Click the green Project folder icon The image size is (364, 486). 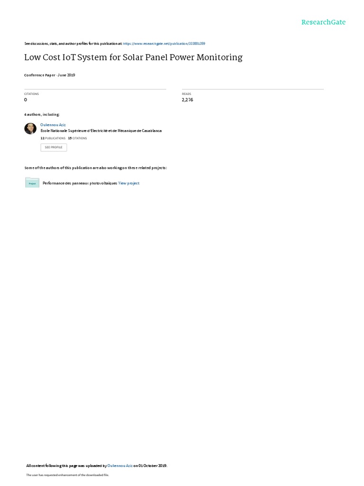[32, 183]
